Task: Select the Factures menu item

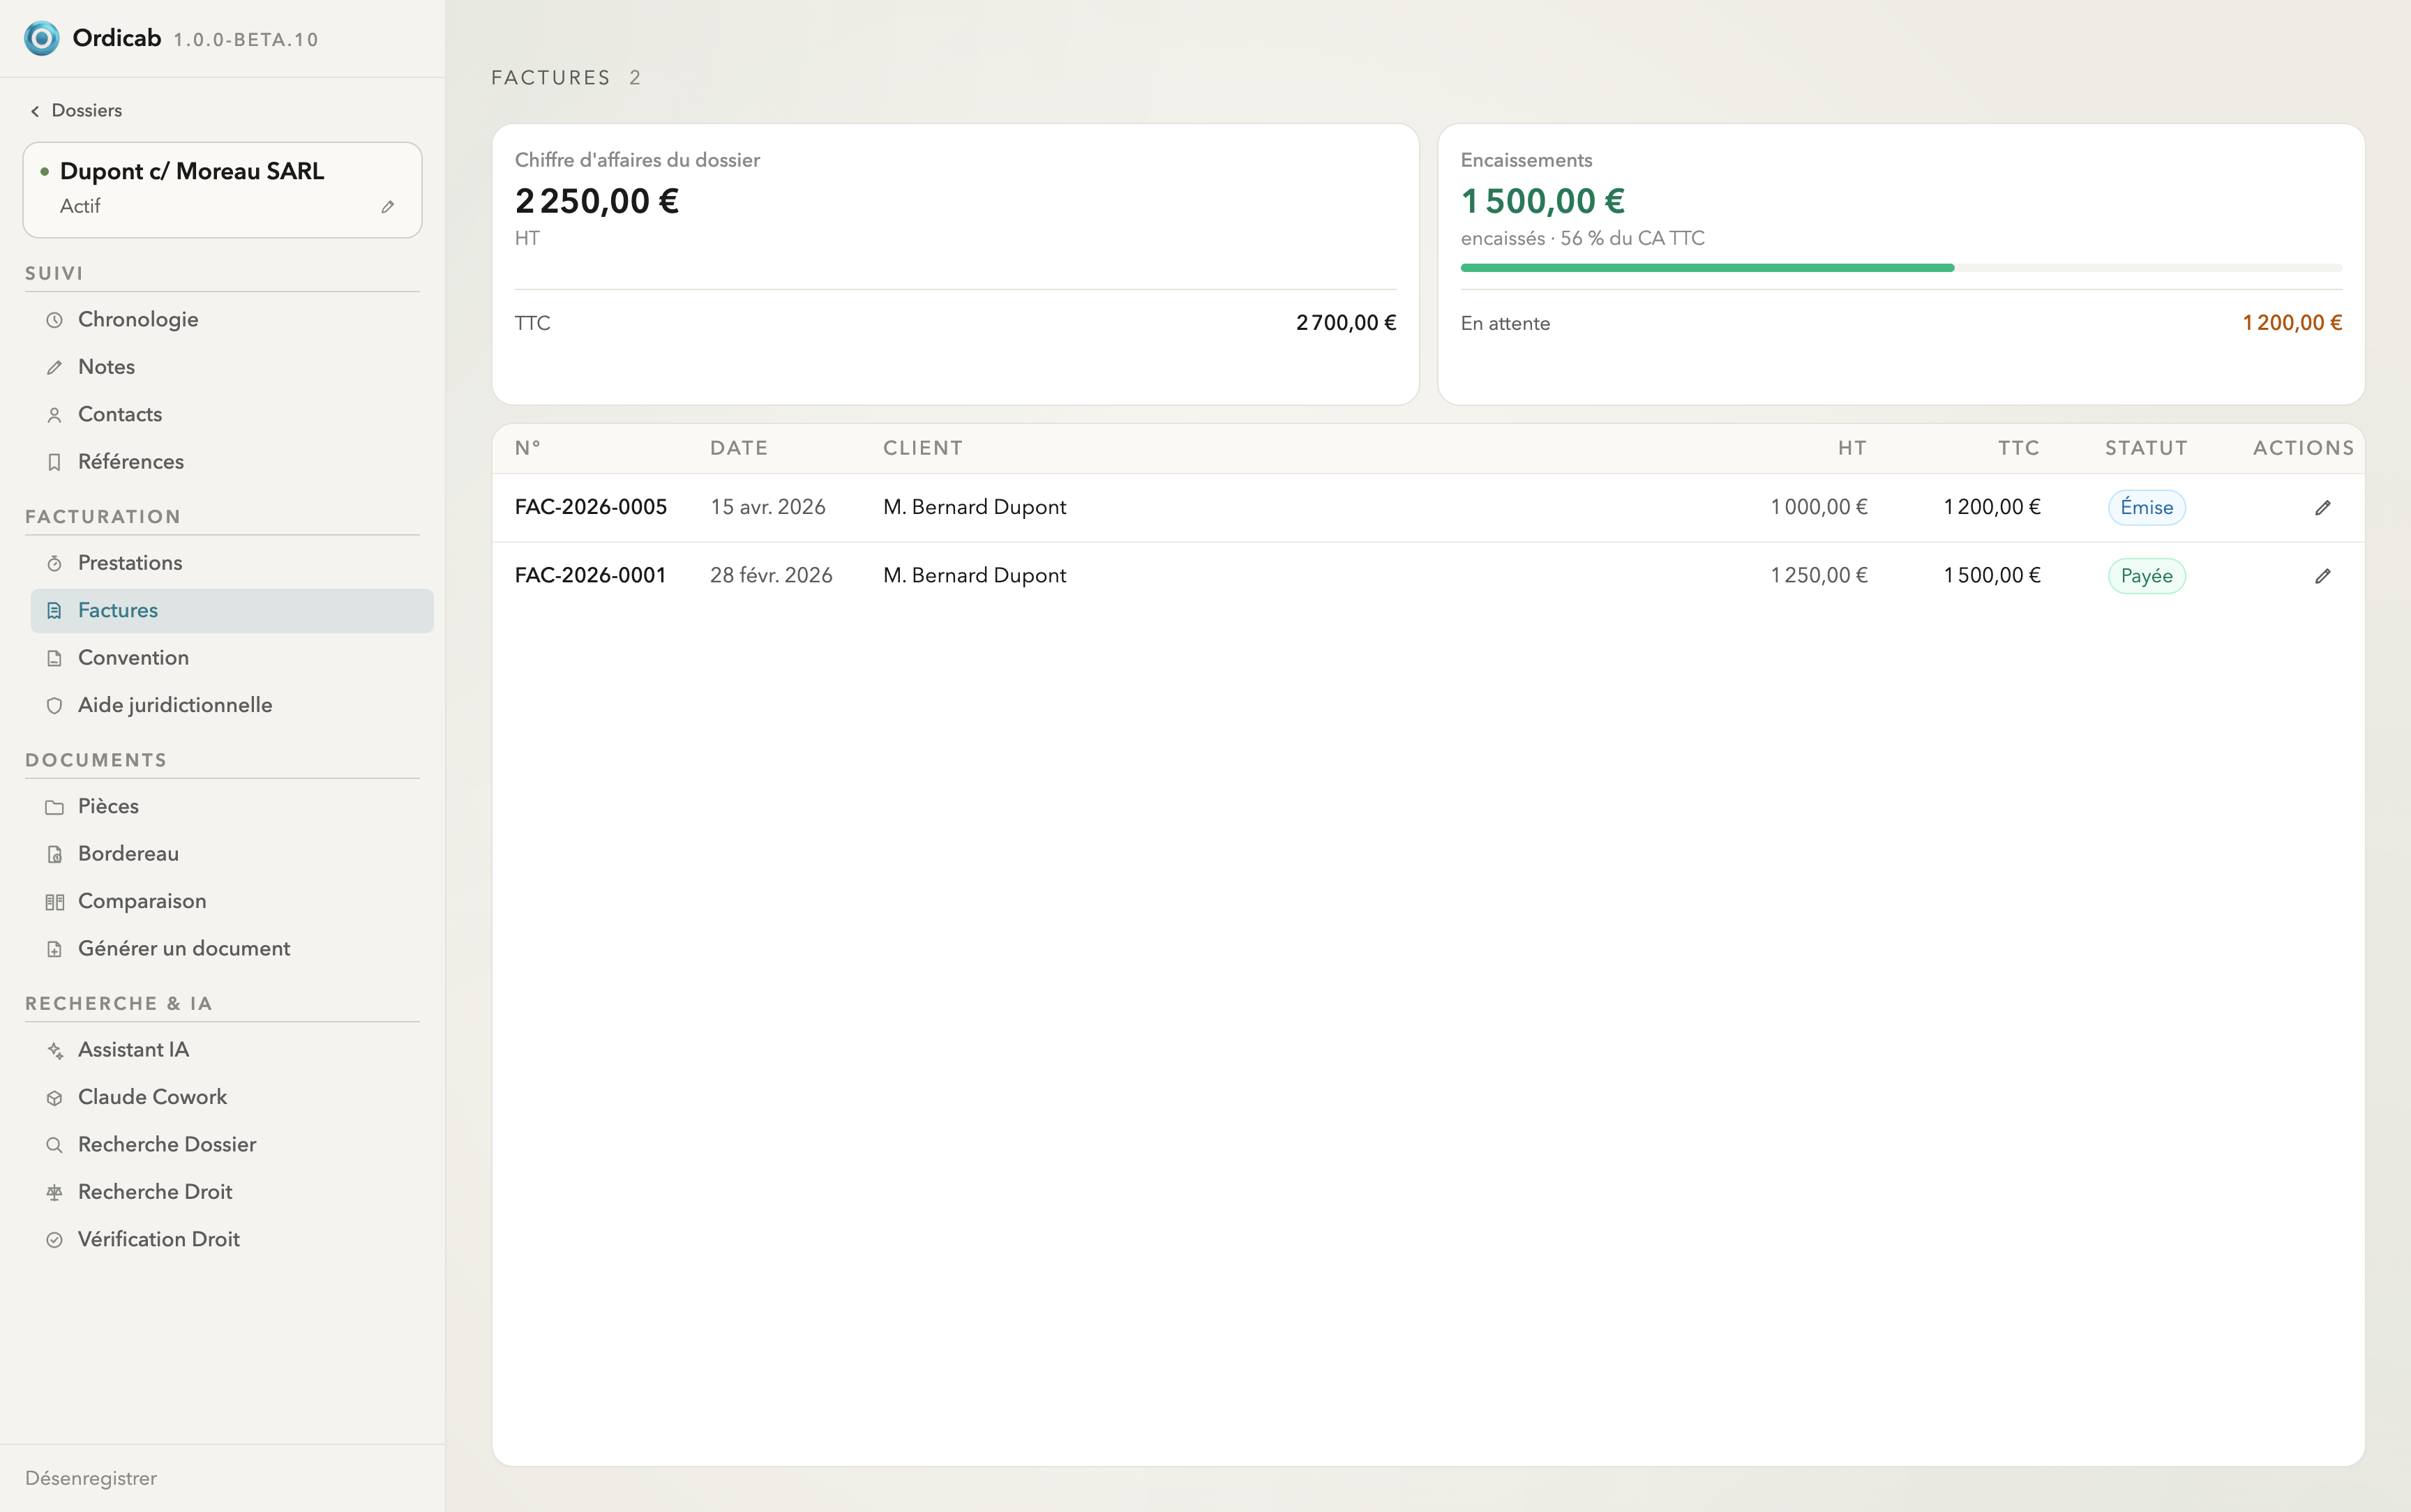Action: (x=232, y=611)
